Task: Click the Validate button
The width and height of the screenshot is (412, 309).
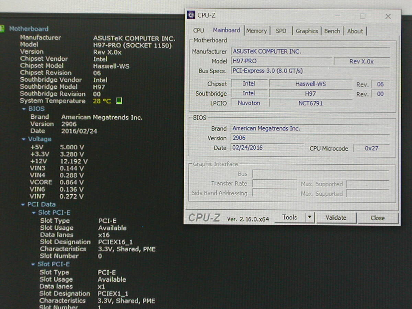Action: click(x=336, y=218)
